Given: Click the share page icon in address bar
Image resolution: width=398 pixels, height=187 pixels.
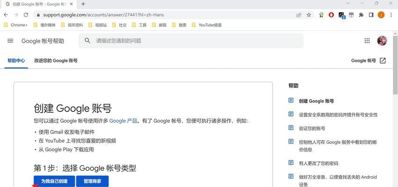Looking at the screenshot, I should point(299,15).
